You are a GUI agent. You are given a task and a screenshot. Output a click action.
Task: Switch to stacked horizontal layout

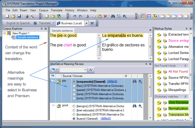(149, 16)
